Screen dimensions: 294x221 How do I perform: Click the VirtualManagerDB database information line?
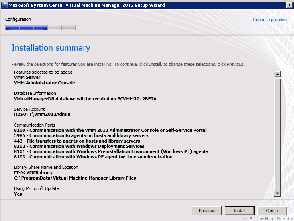(x=85, y=99)
